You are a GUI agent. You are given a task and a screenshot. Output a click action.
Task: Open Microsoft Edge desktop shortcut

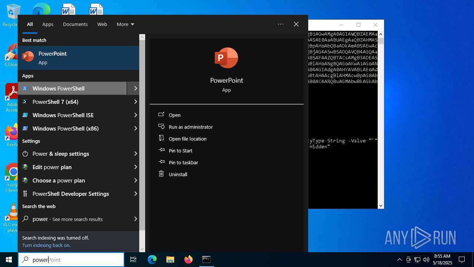(41, 9)
